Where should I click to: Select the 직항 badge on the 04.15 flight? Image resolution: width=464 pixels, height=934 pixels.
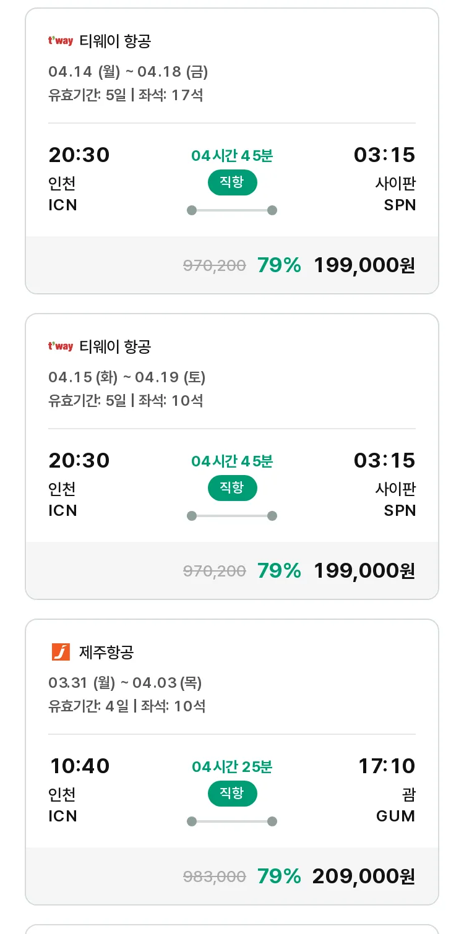point(232,488)
